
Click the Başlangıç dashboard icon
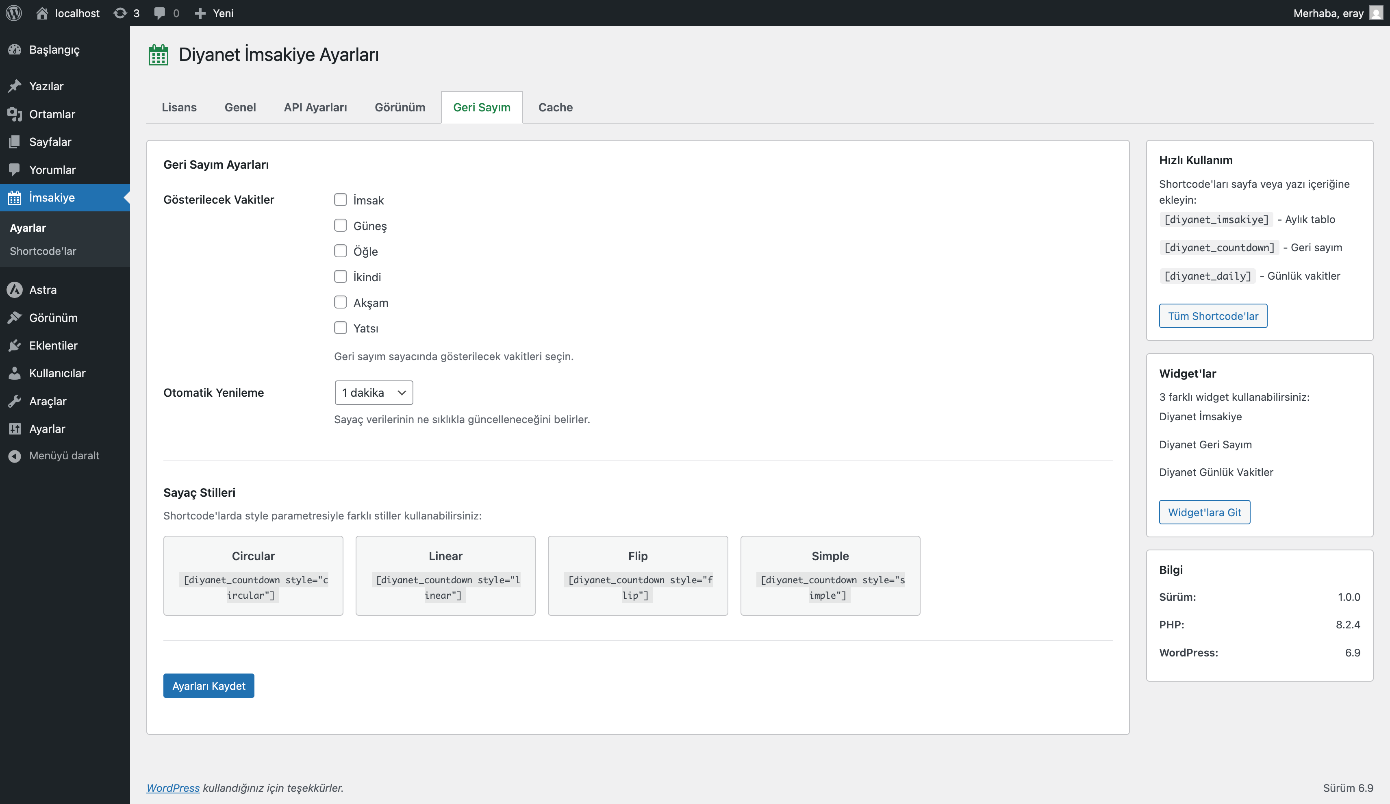(15, 50)
